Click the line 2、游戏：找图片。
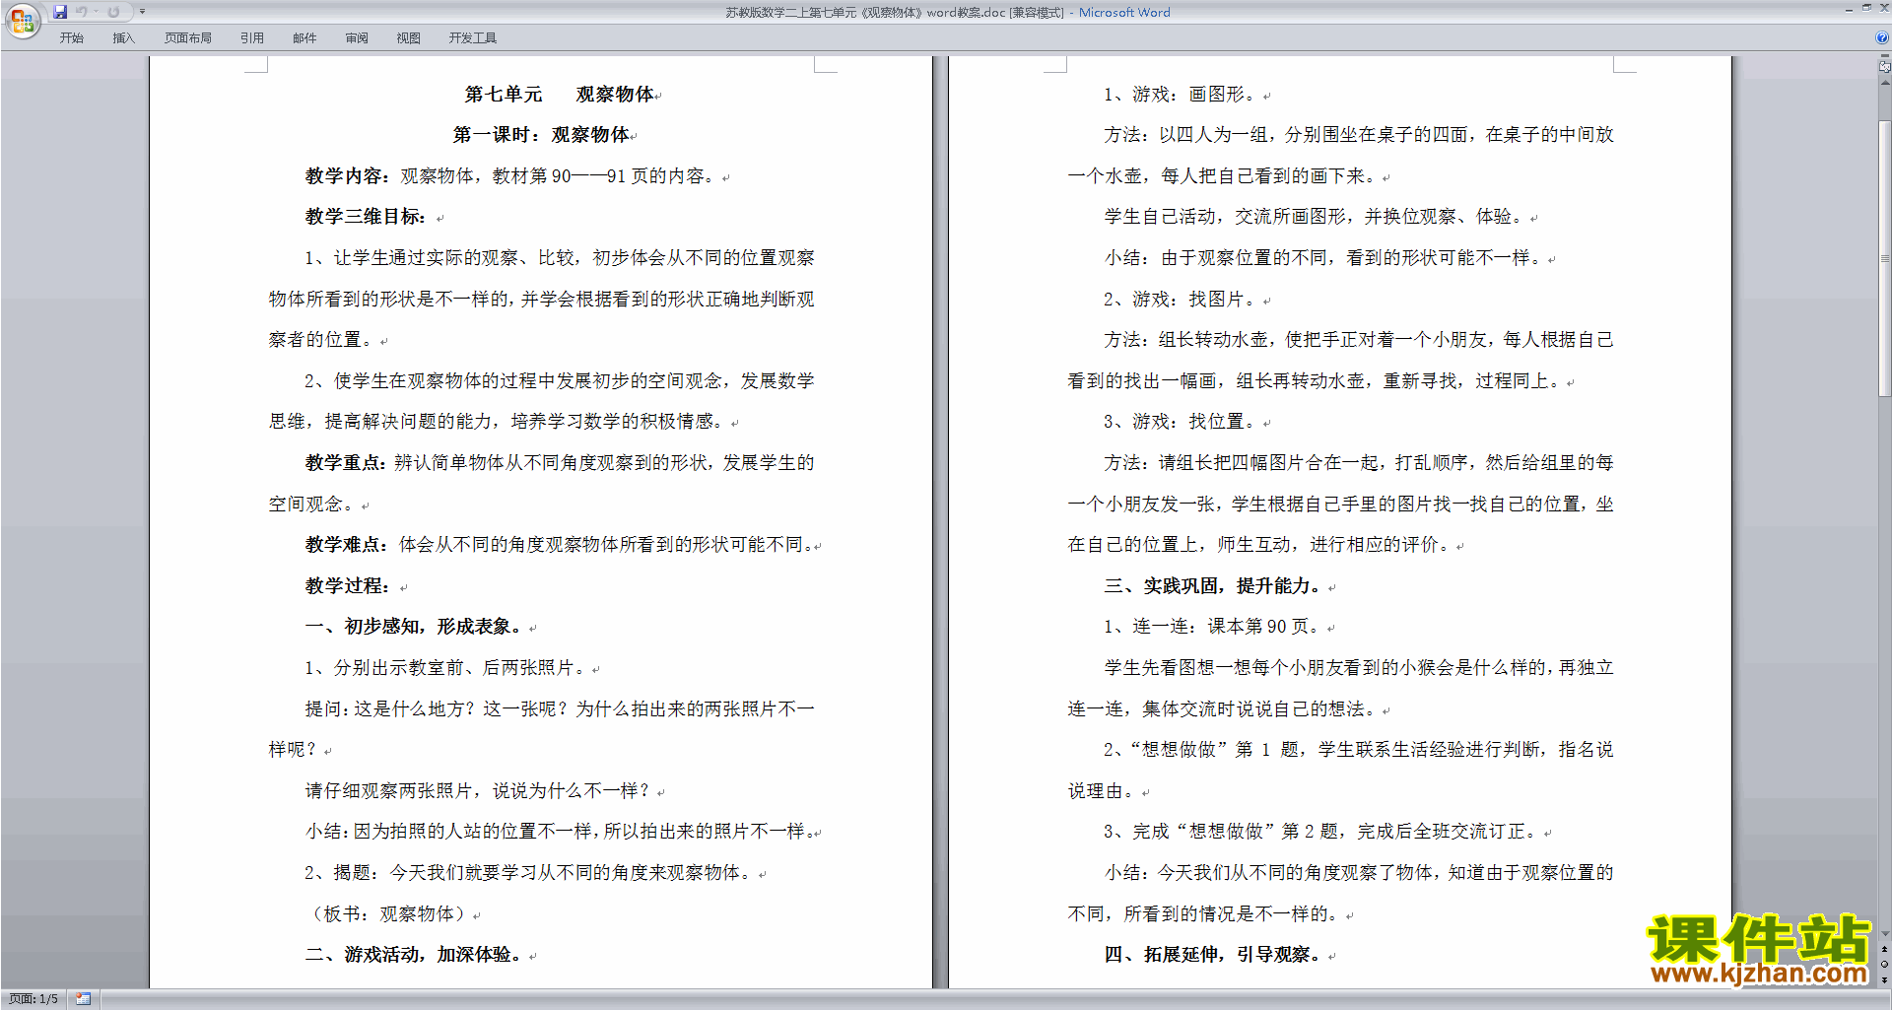The image size is (1892, 1010). coord(1181,300)
